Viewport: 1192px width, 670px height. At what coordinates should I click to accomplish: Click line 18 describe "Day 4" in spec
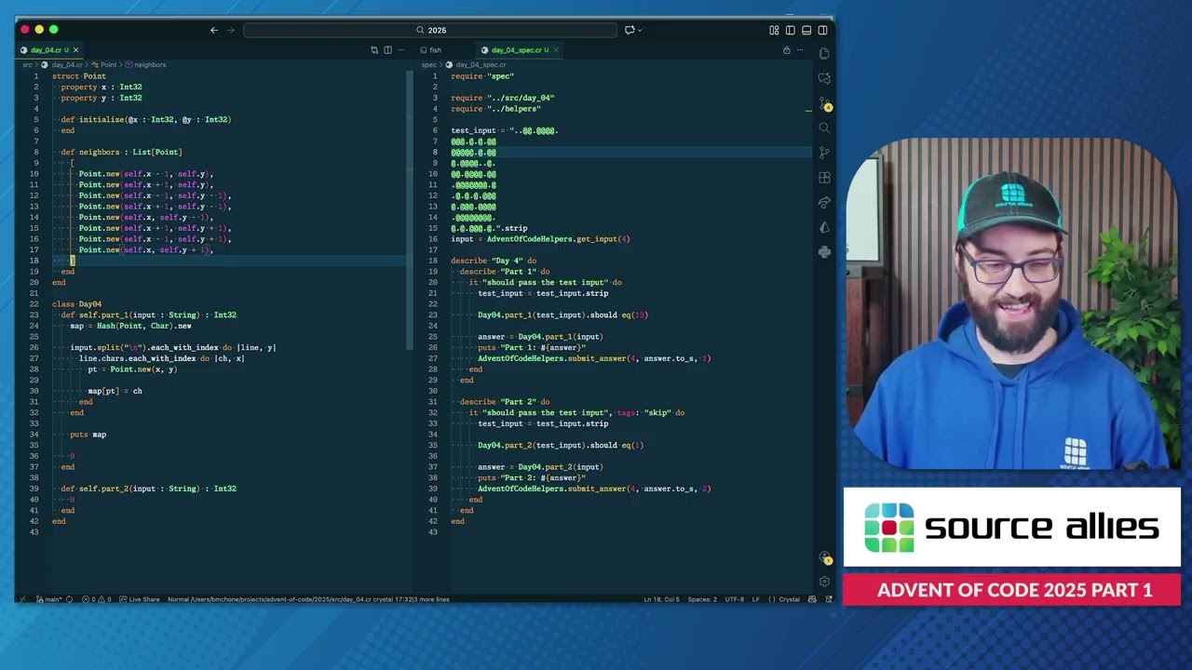(x=494, y=261)
